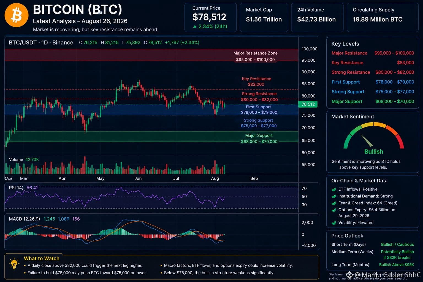Click the $42.73 Billion 24h Volume value
The image size is (423, 282).
[x=316, y=19]
